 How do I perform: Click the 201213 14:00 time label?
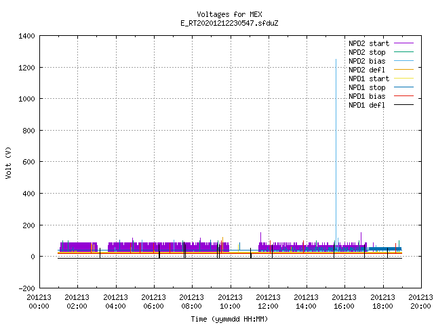coord(306,301)
